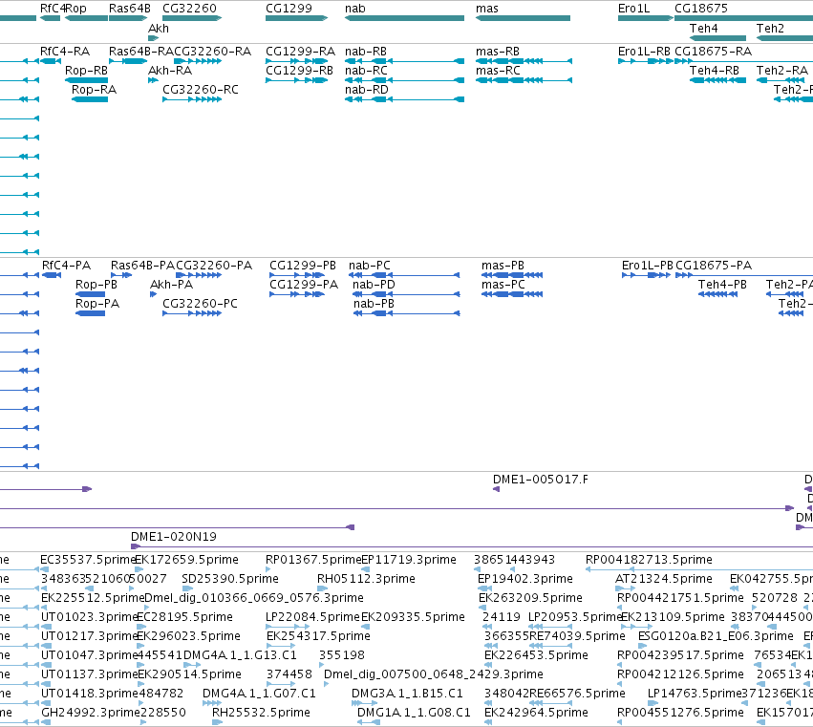The width and height of the screenshot is (813, 727).
Task: Select the CG32260-RA transcript label
Action: pyautogui.click(x=213, y=52)
